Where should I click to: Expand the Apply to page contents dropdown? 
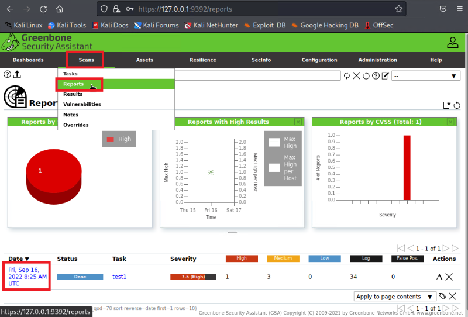pos(395,297)
